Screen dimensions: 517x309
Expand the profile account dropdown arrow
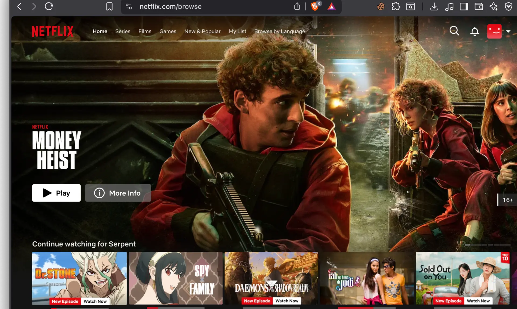point(508,31)
